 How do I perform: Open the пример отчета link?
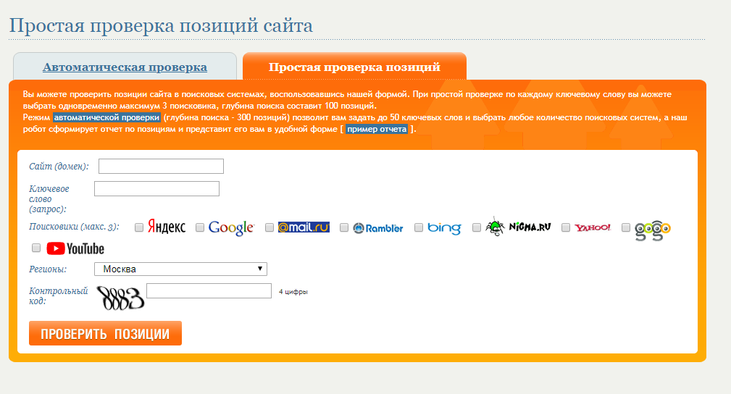(x=377, y=129)
